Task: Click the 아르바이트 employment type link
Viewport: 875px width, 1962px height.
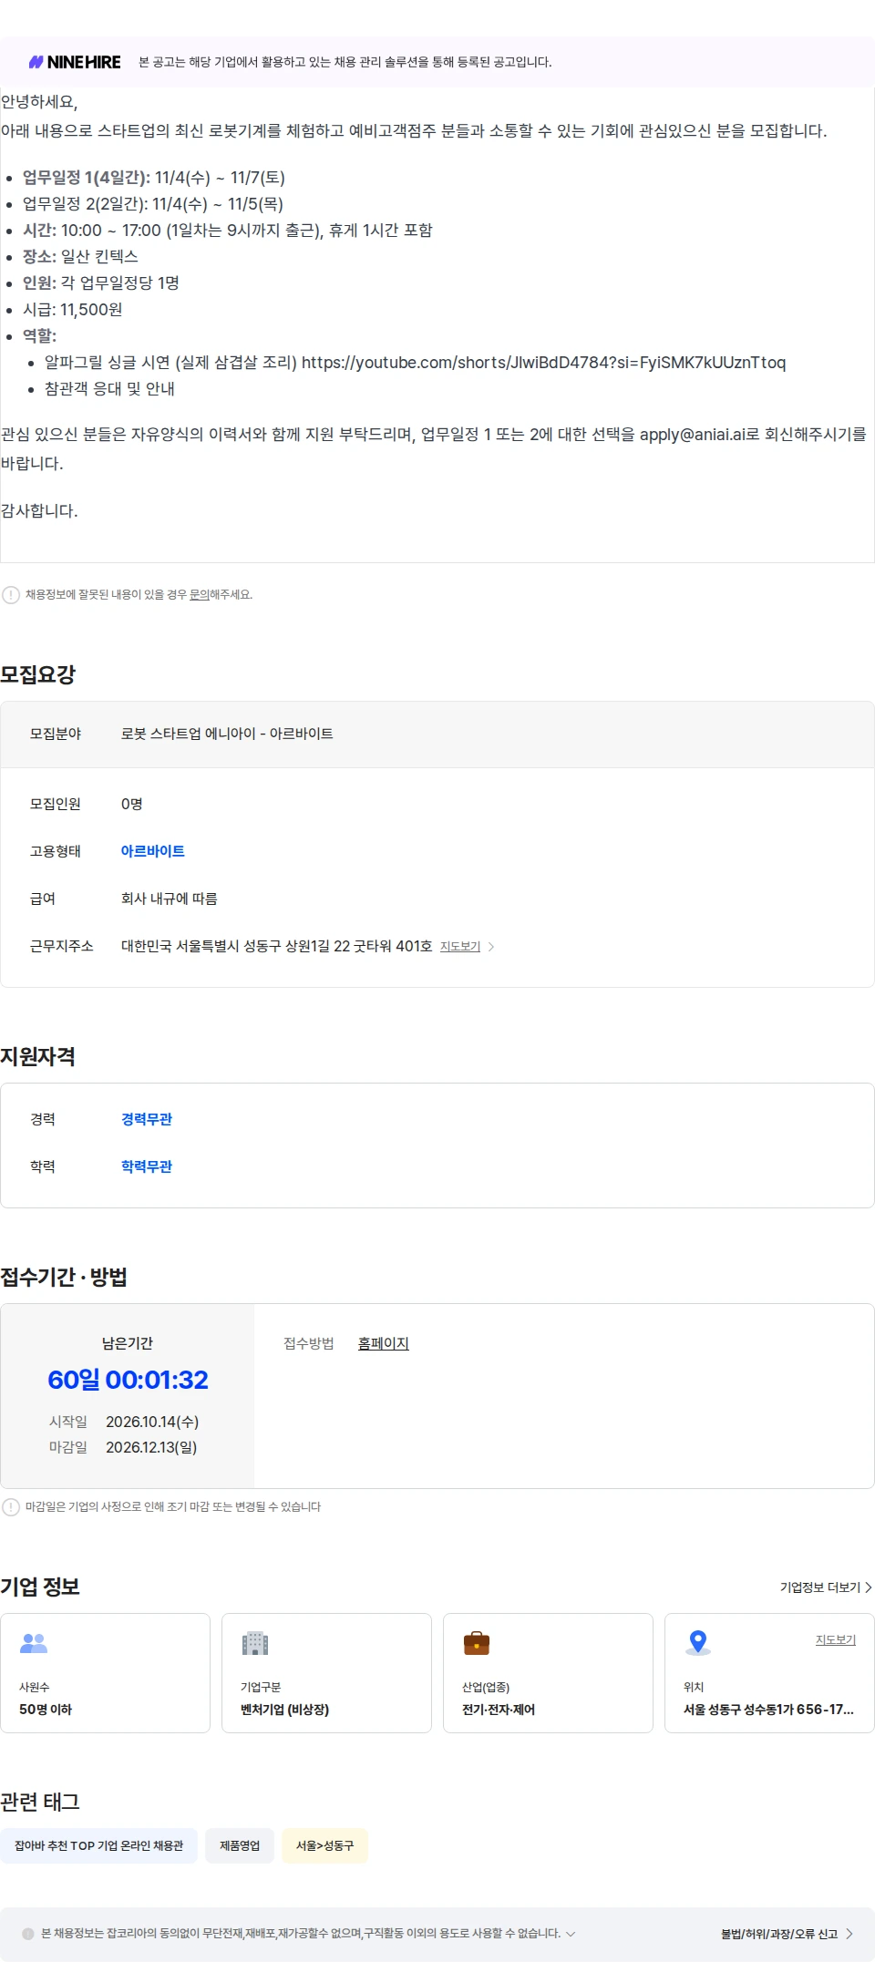Action: (x=153, y=851)
